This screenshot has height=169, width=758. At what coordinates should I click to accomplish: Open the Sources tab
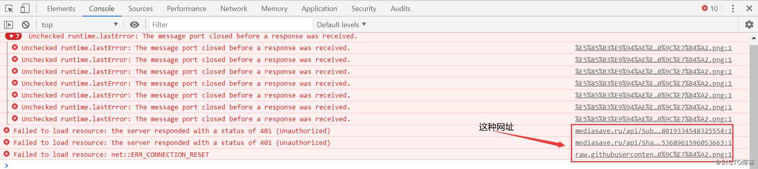[x=140, y=8]
